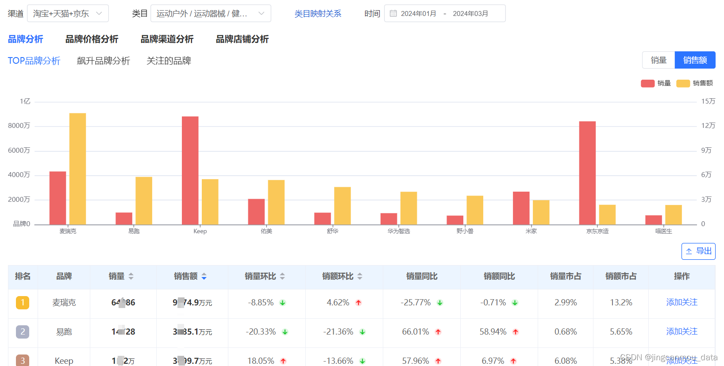Screen dimensions: 724x366
Task: Select TOP品牌分析 sub-tab
Action: point(34,61)
